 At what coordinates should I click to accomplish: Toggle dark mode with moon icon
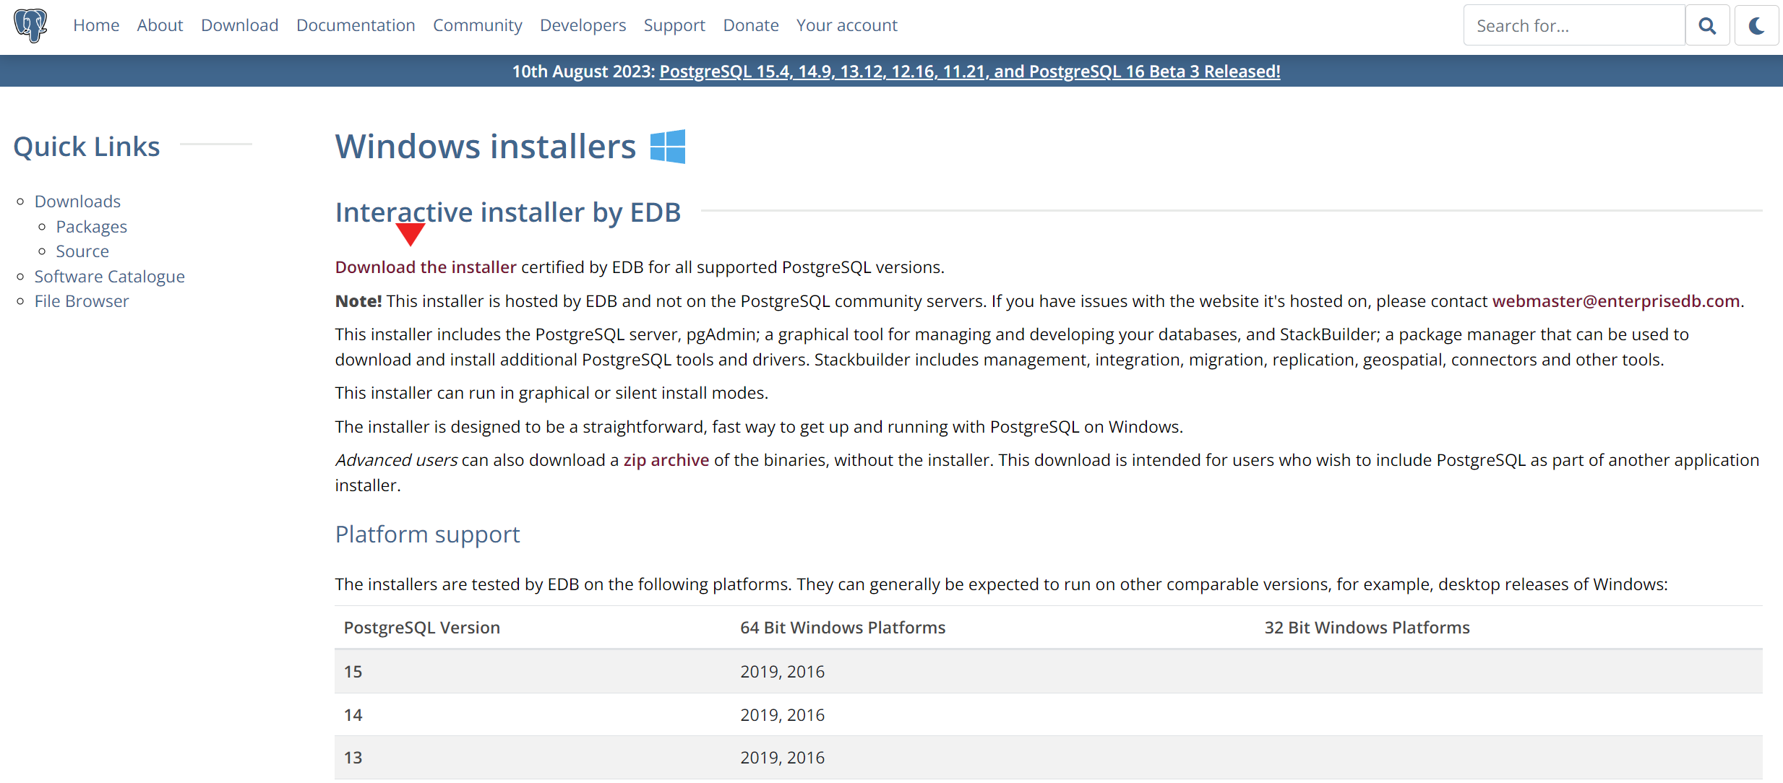point(1756,26)
